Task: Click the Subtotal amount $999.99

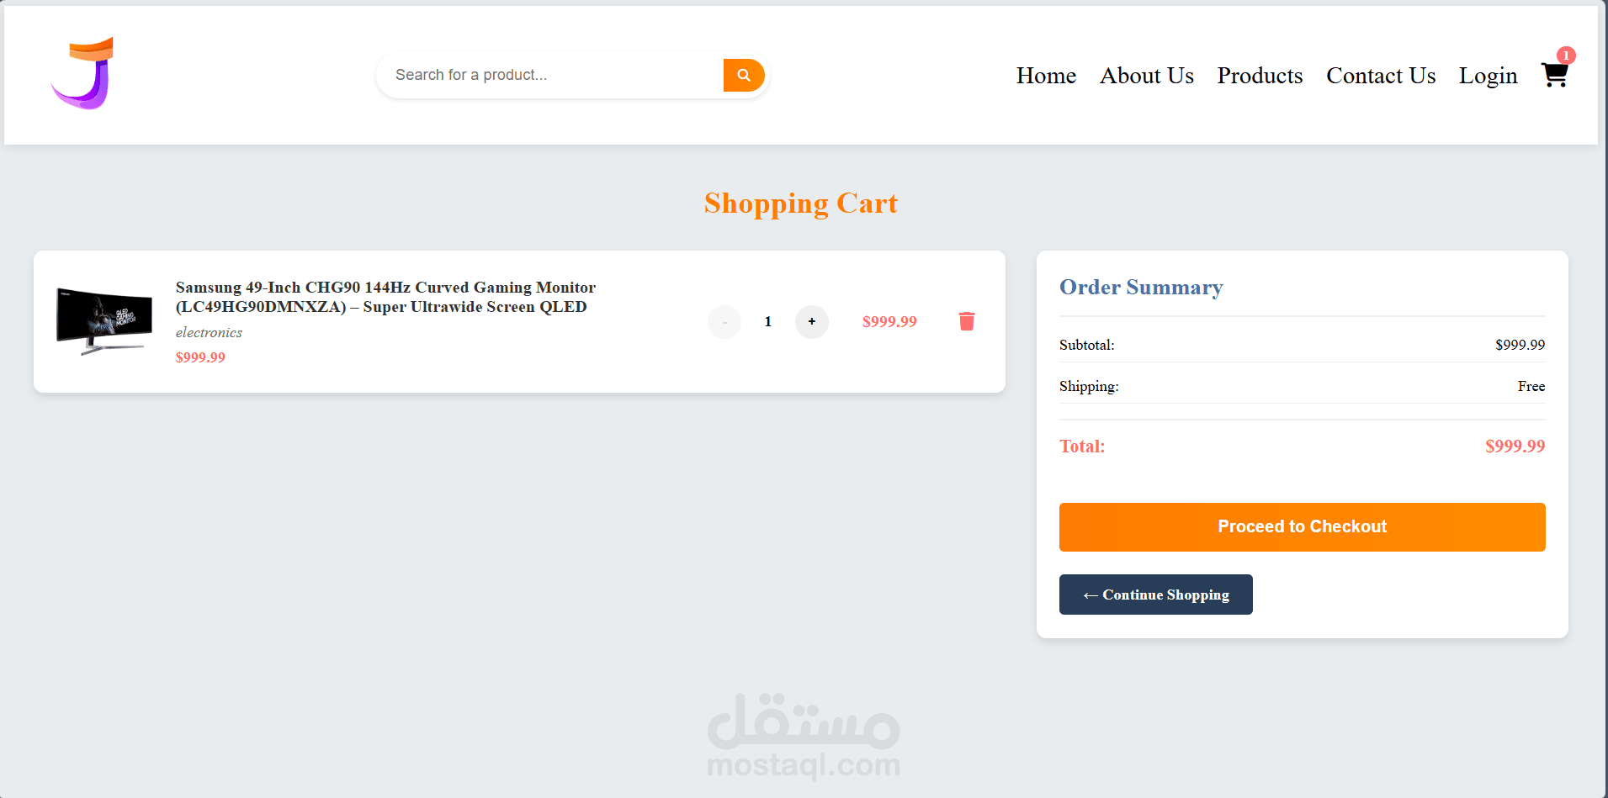Action: coord(1520,345)
